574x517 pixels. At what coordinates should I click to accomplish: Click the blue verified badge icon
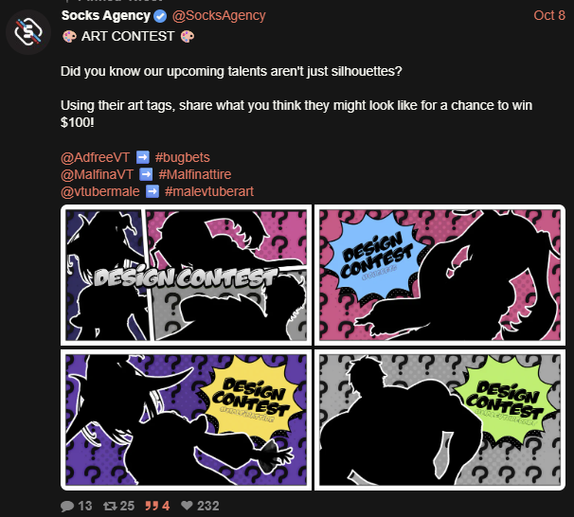[160, 16]
